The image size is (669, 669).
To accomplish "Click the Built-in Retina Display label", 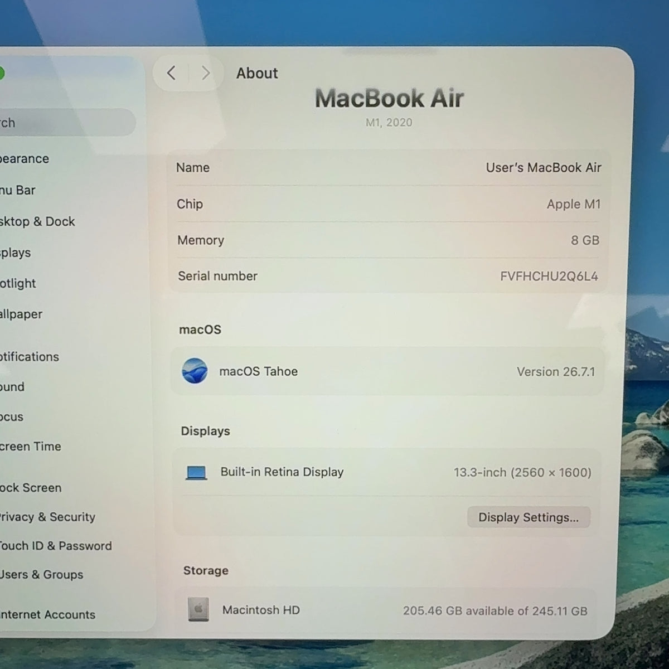I will pos(282,472).
